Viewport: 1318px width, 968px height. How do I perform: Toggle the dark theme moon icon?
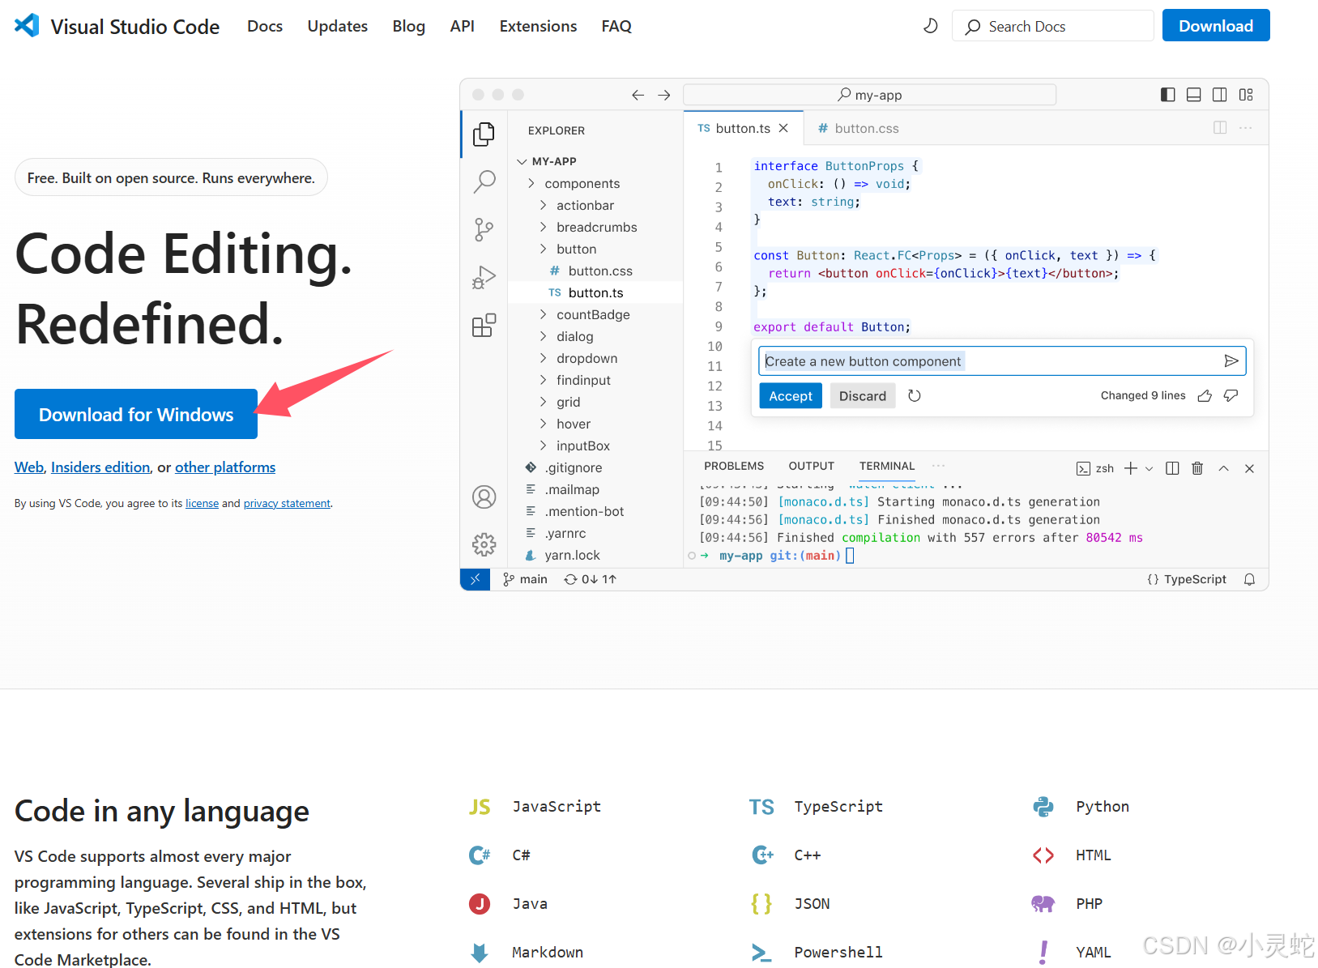coord(930,26)
